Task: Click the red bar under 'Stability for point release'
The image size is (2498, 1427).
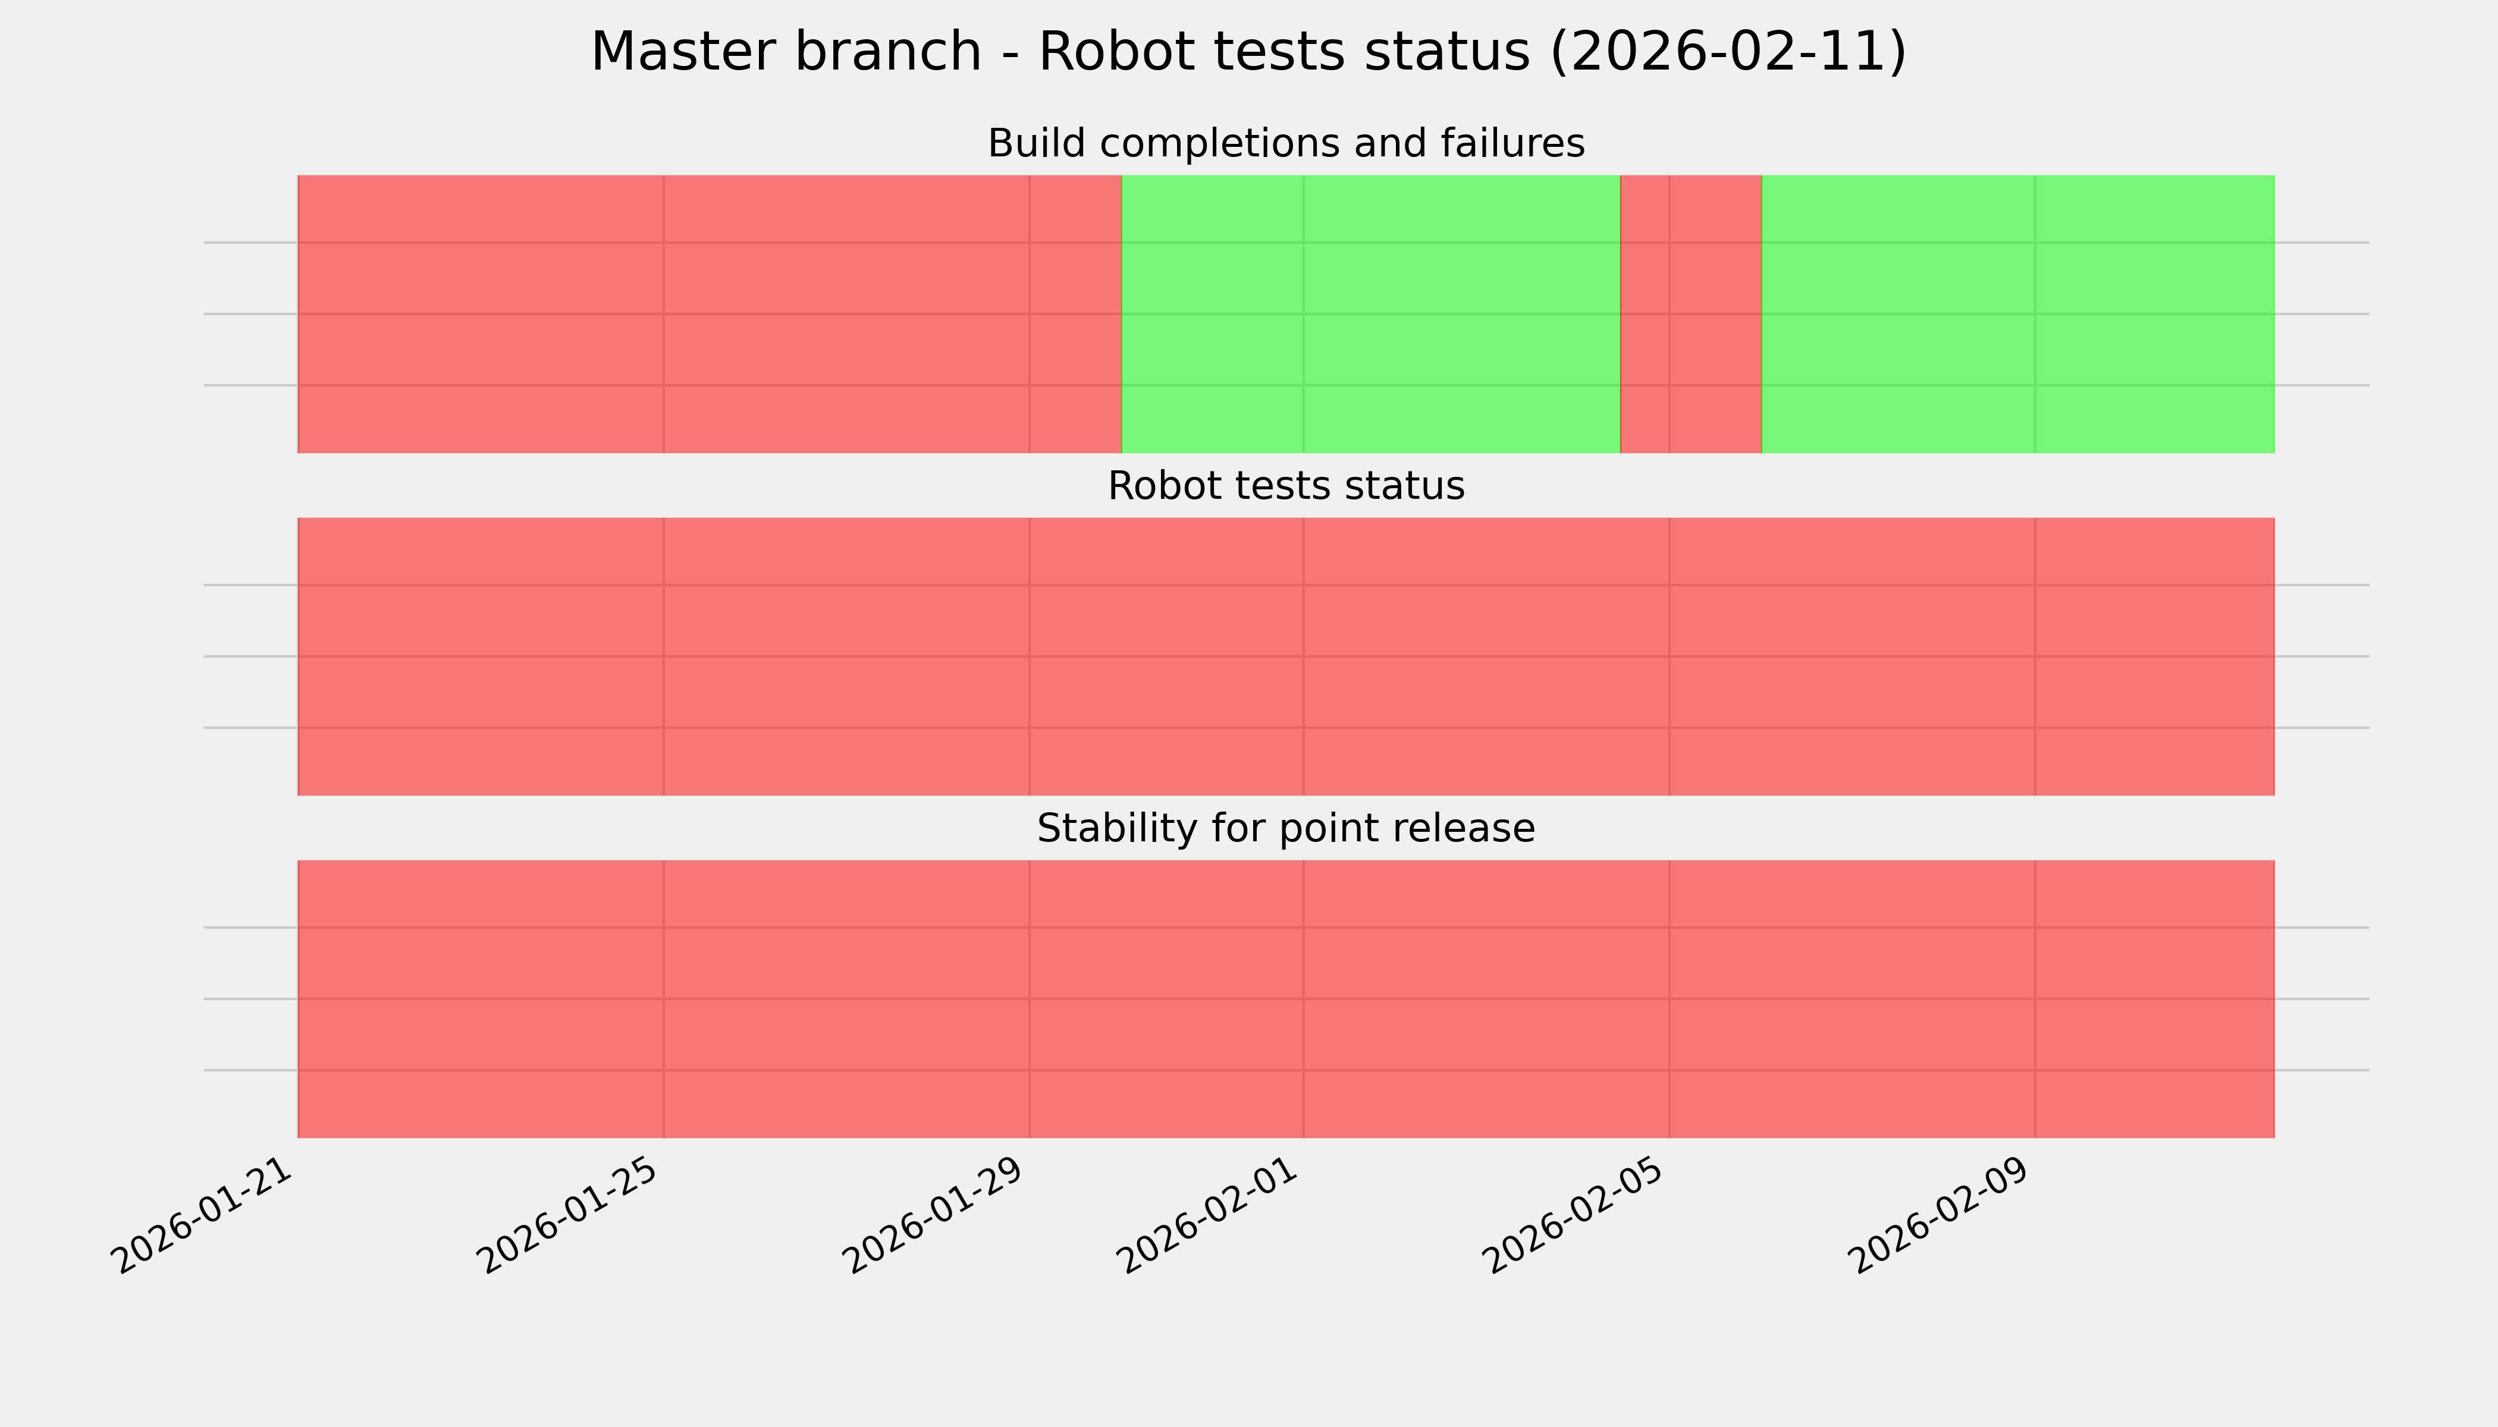Action: [1285, 999]
